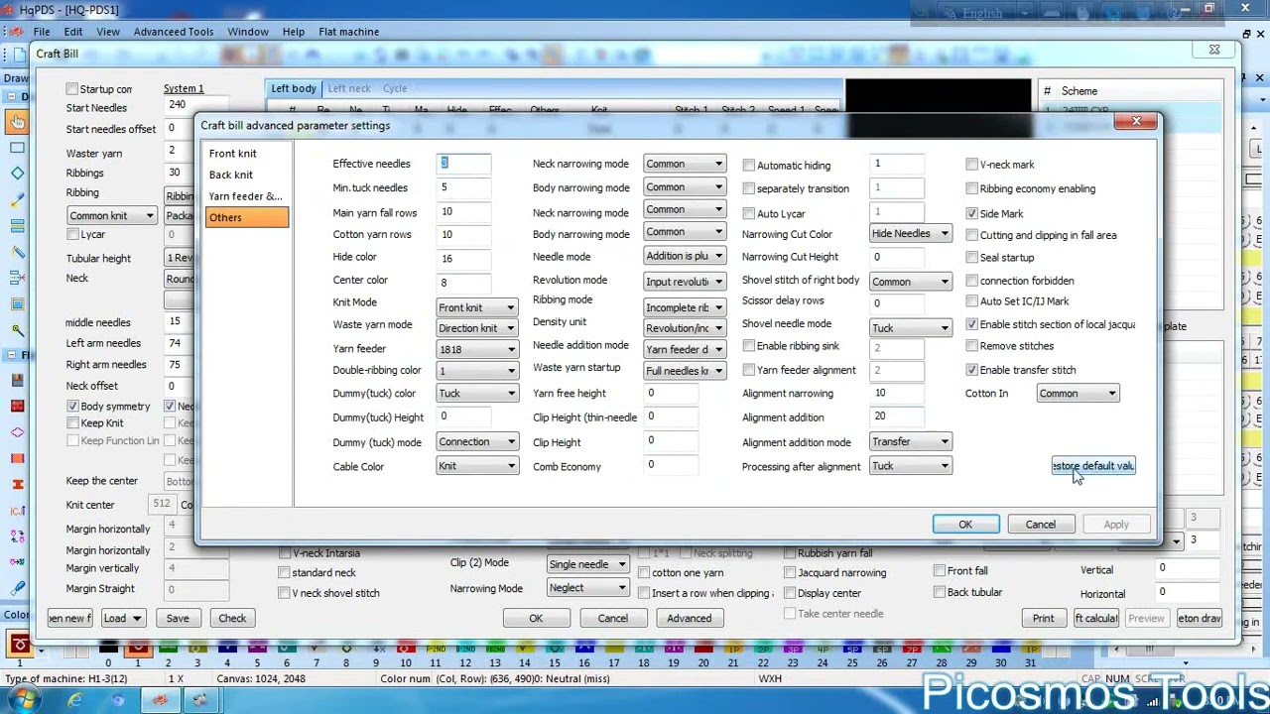Launch Internet Explorer from taskbar
This screenshot has height=714, width=1270.
click(x=75, y=701)
